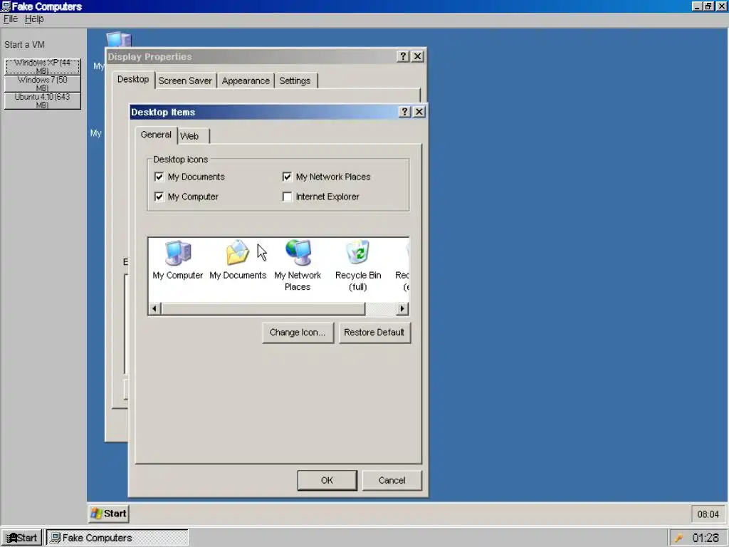Click the Desktop Items help question mark button
Viewport: 729px width, 547px height.
coord(404,112)
